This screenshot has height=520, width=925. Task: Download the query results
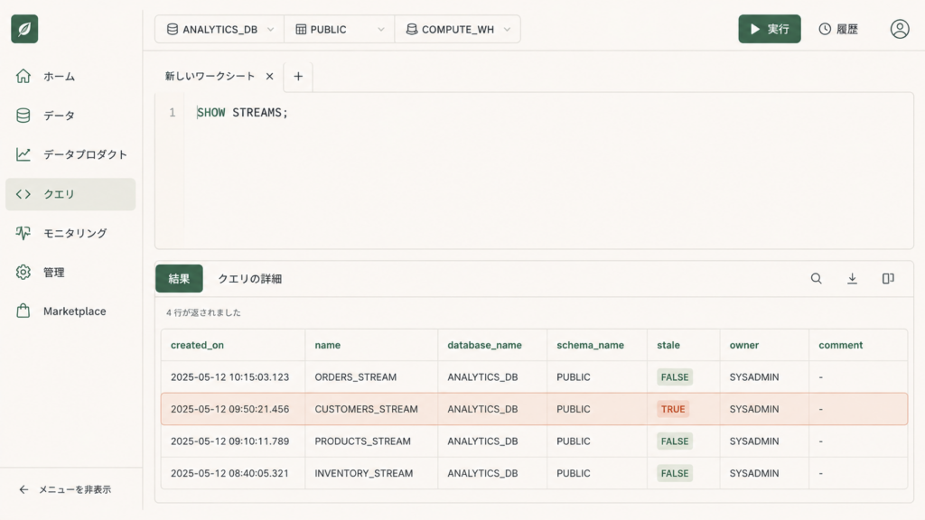[852, 278]
